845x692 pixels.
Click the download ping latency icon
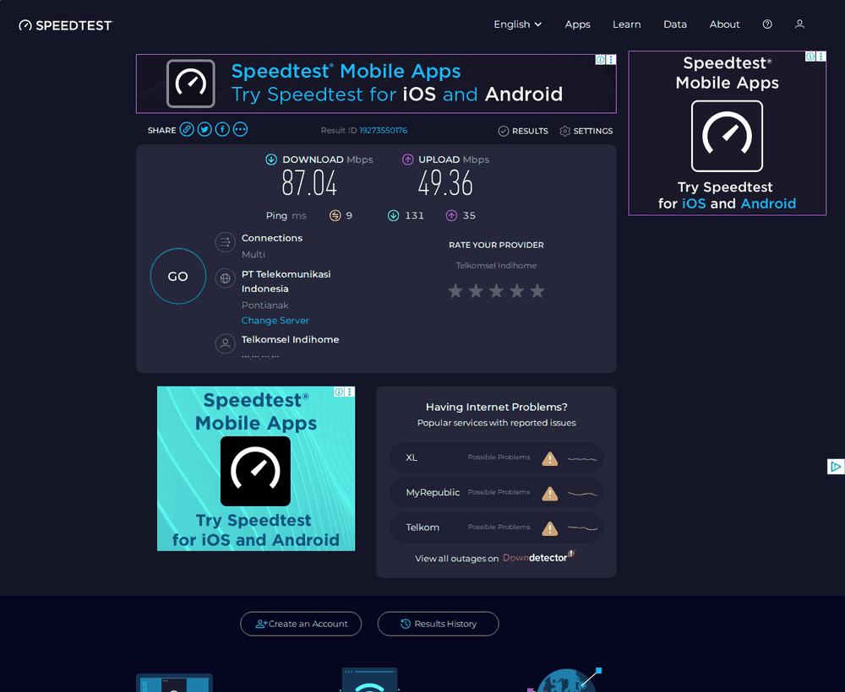pyautogui.click(x=394, y=216)
